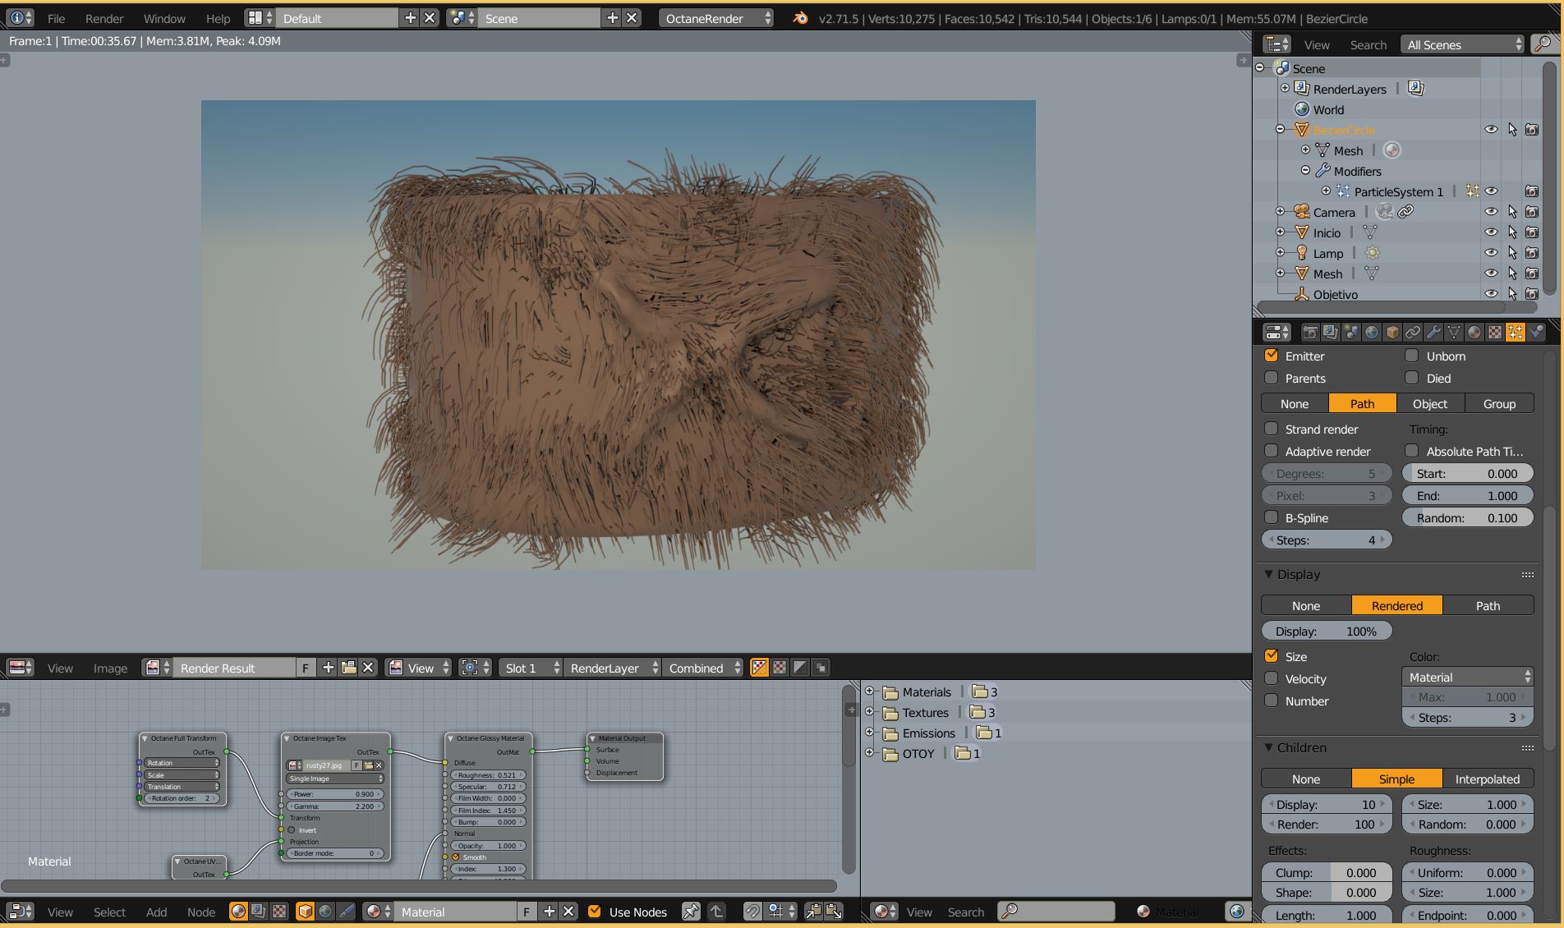Screen dimensions: 1564x928
Task: Set particle display to Path
Action: (1487, 605)
